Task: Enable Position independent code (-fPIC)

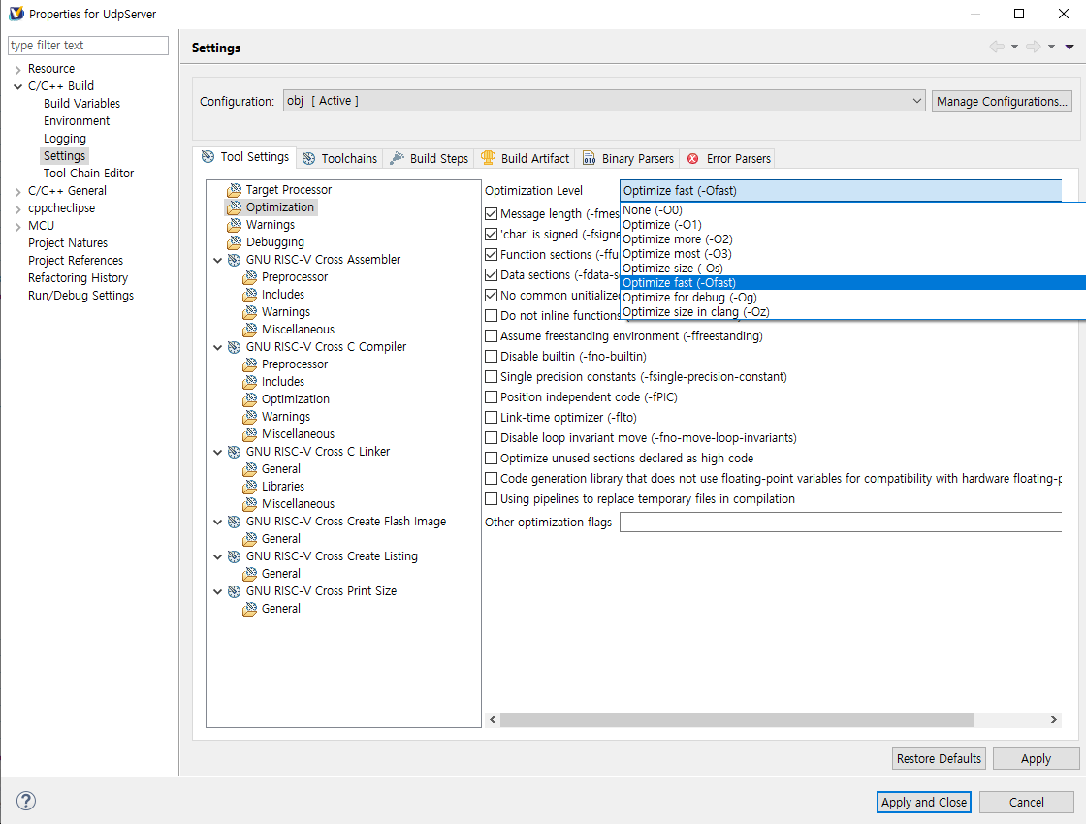Action: (491, 397)
